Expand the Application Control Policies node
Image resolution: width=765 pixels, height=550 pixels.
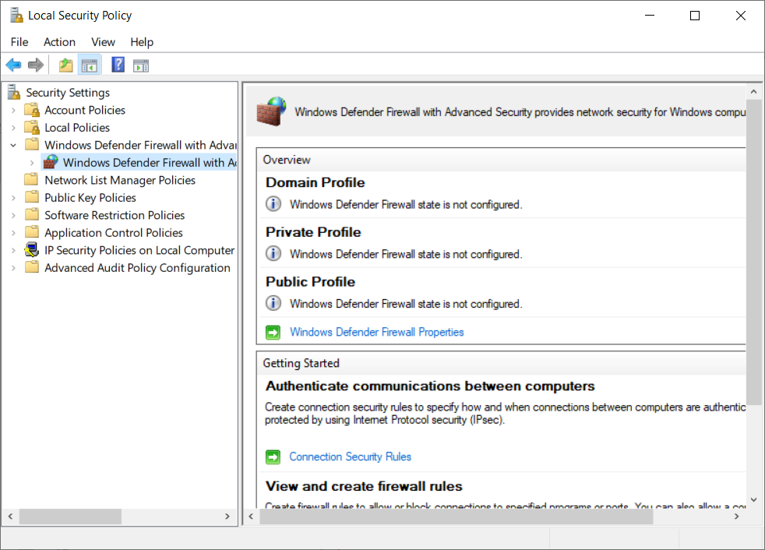point(14,233)
